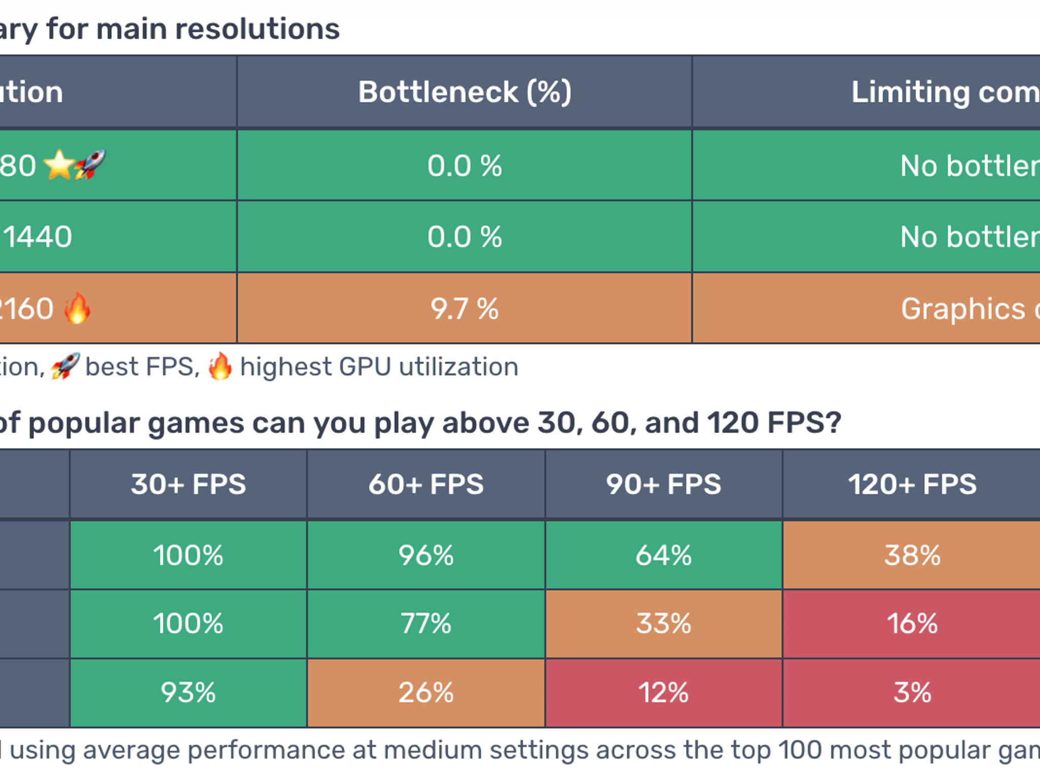Click the 9.7 % bottleneck cell
The width and height of the screenshot is (1040, 780).
(x=465, y=308)
